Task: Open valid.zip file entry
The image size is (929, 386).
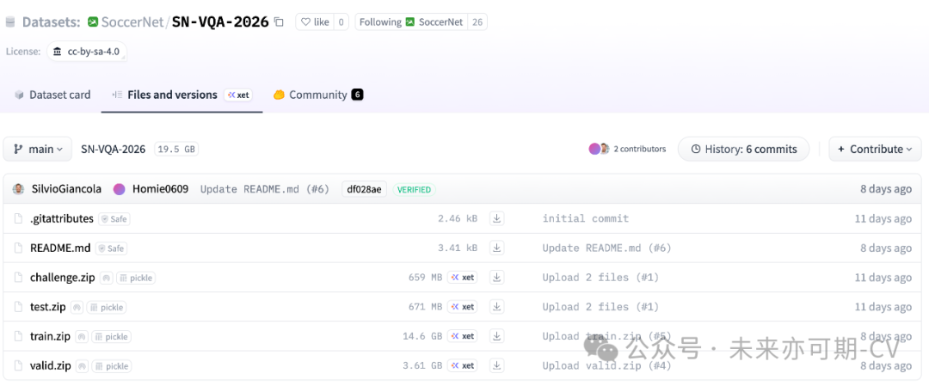Action: 51,366
